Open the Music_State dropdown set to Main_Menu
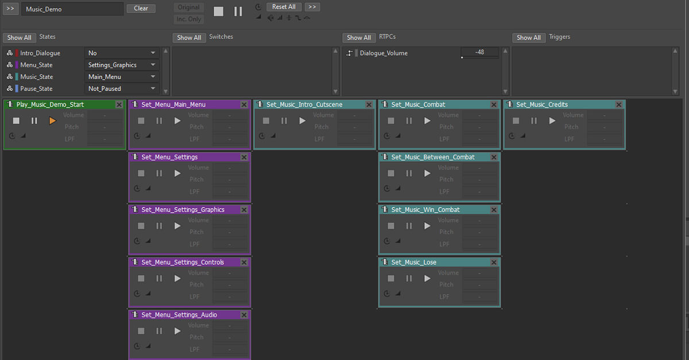Viewport: 689px width, 360px height. 121,76
